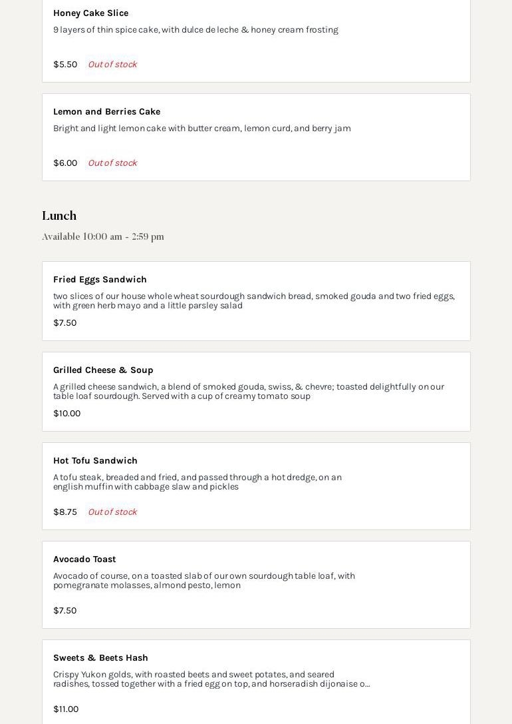
Task: Click the Hot Tofu Sandwich description text
Action: coord(197,482)
